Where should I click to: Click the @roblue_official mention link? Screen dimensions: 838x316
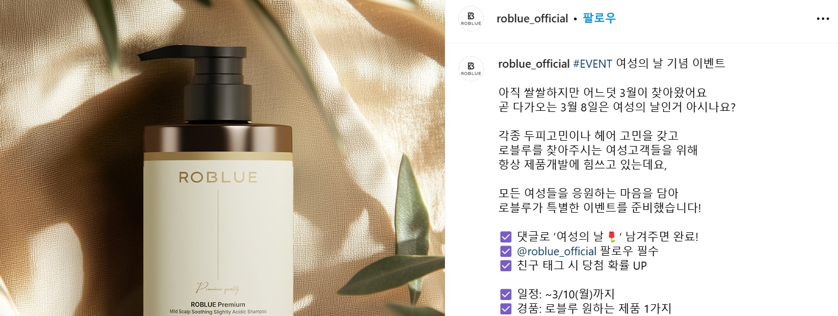tap(557, 252)
